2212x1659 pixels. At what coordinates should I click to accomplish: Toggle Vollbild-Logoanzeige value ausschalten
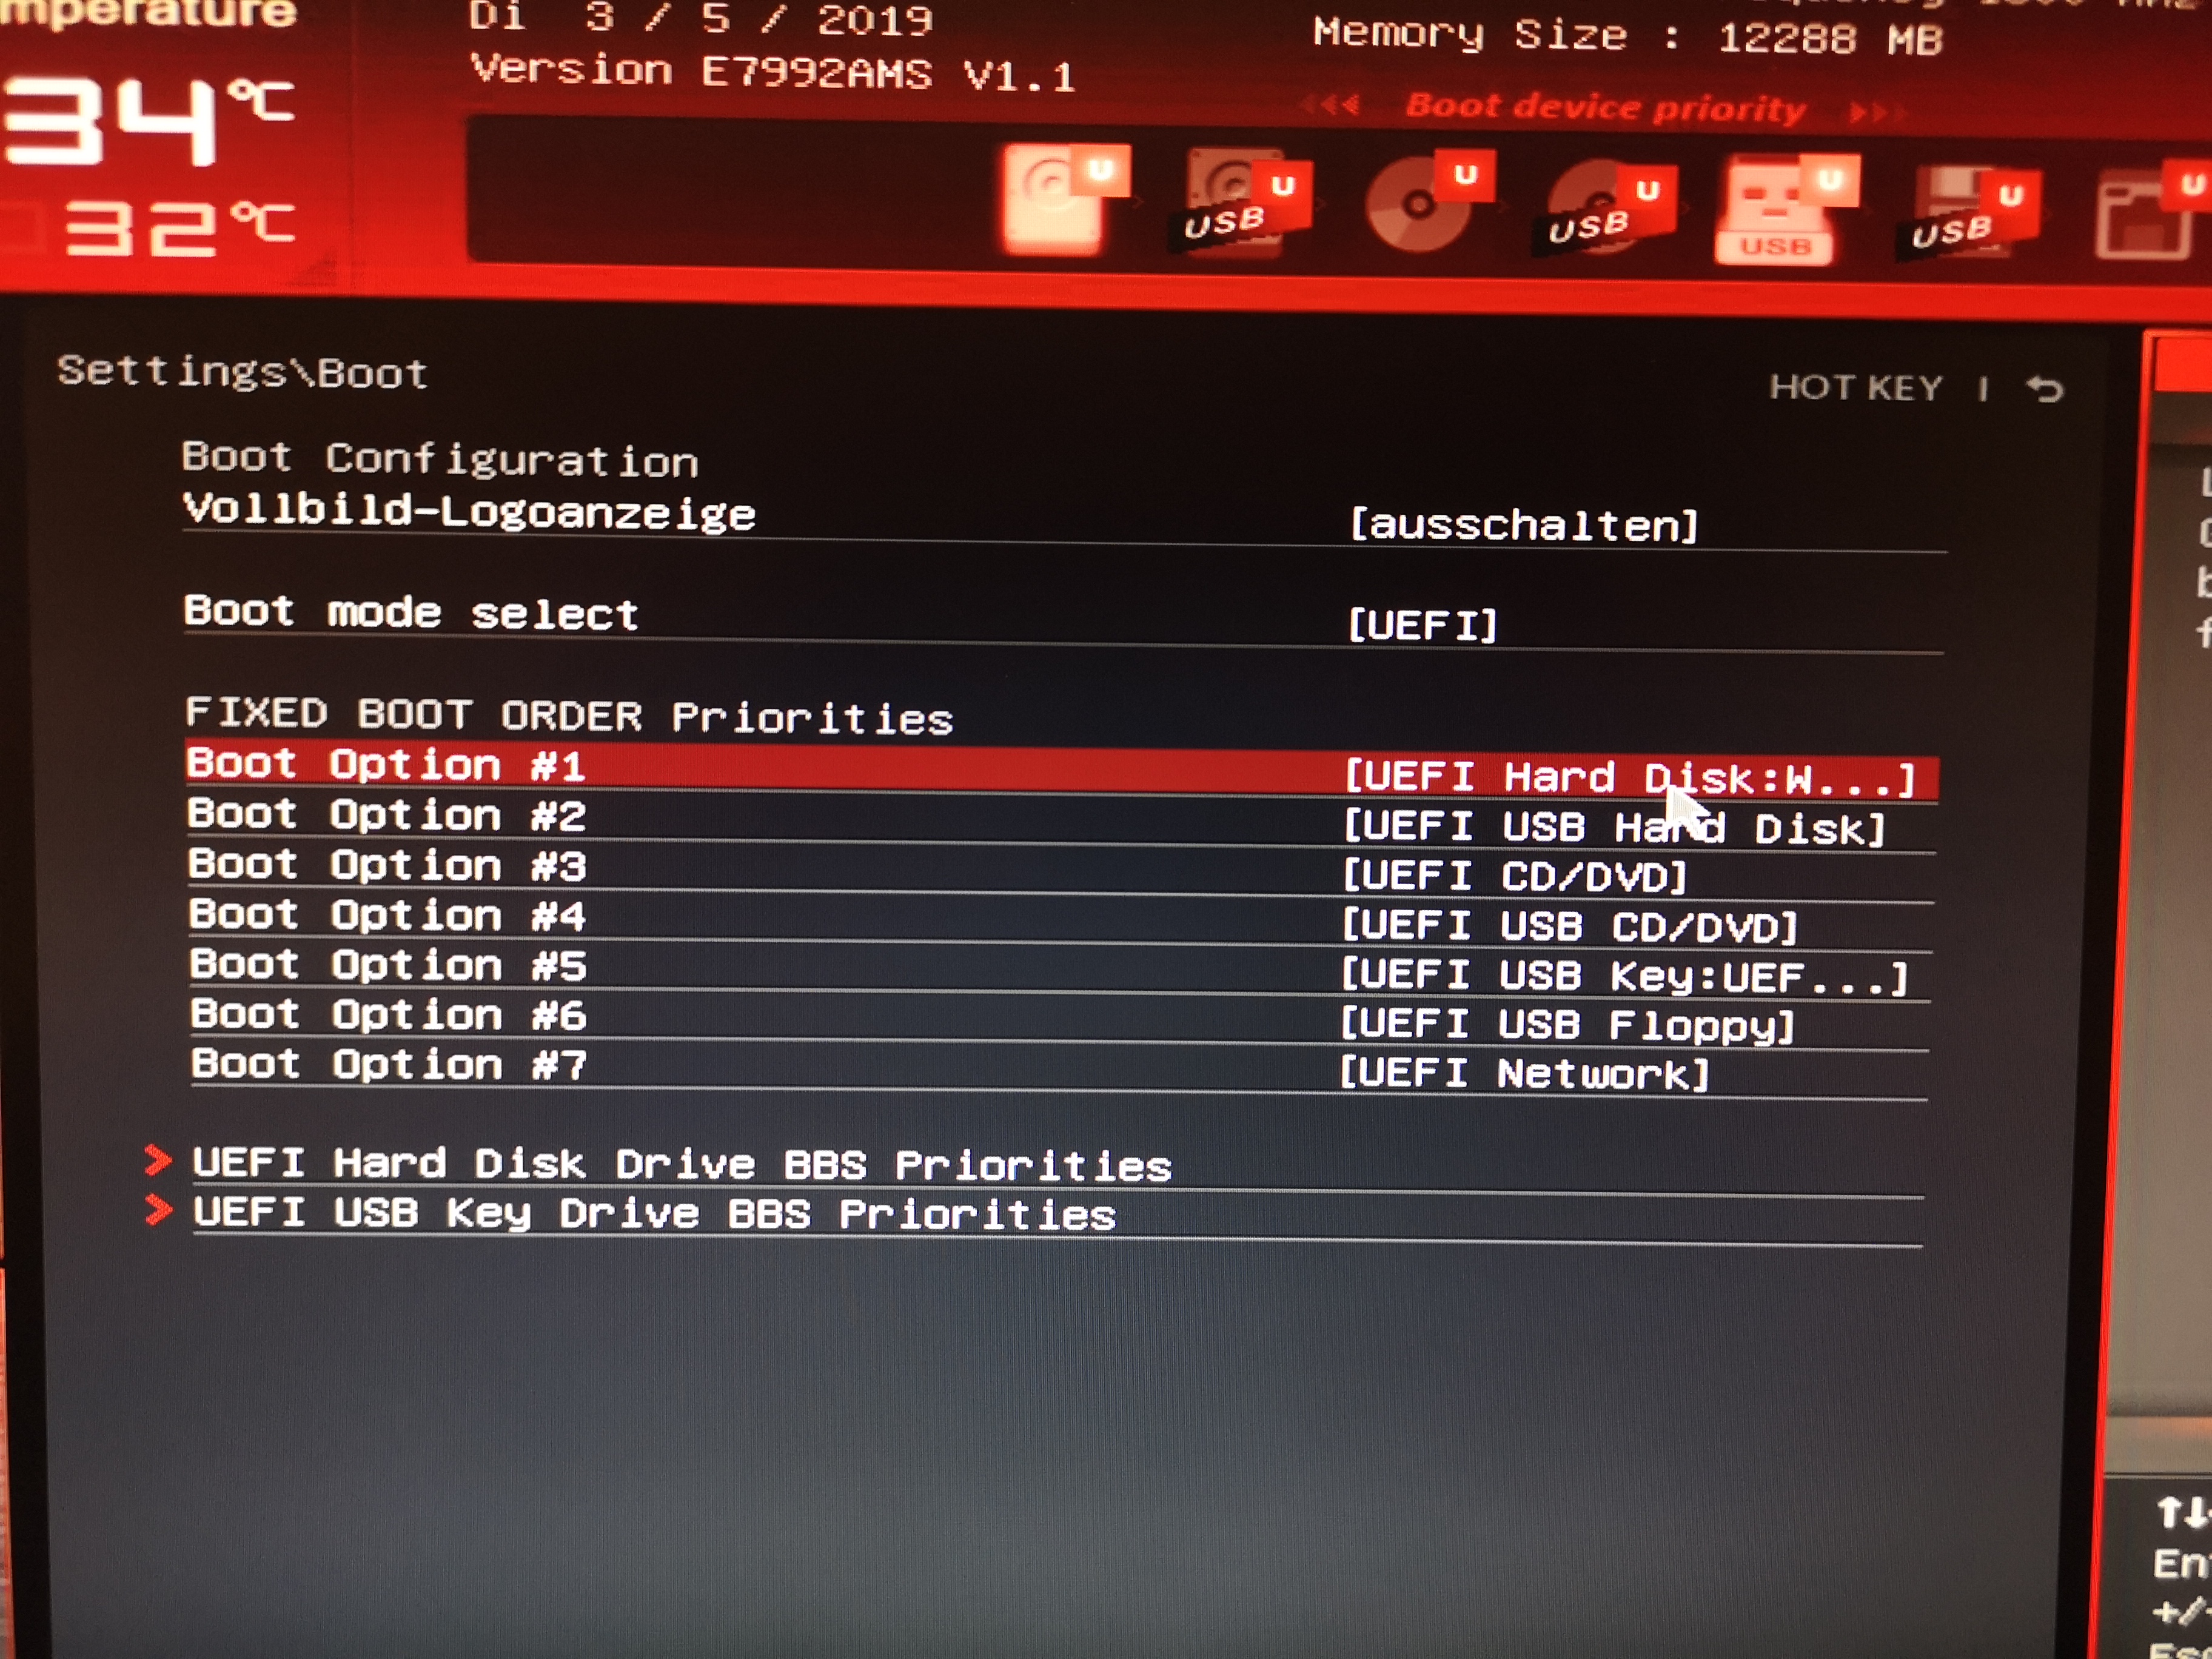click(1523, 525)
